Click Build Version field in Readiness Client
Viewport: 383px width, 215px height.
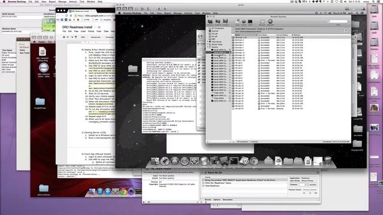pos(22,17)
